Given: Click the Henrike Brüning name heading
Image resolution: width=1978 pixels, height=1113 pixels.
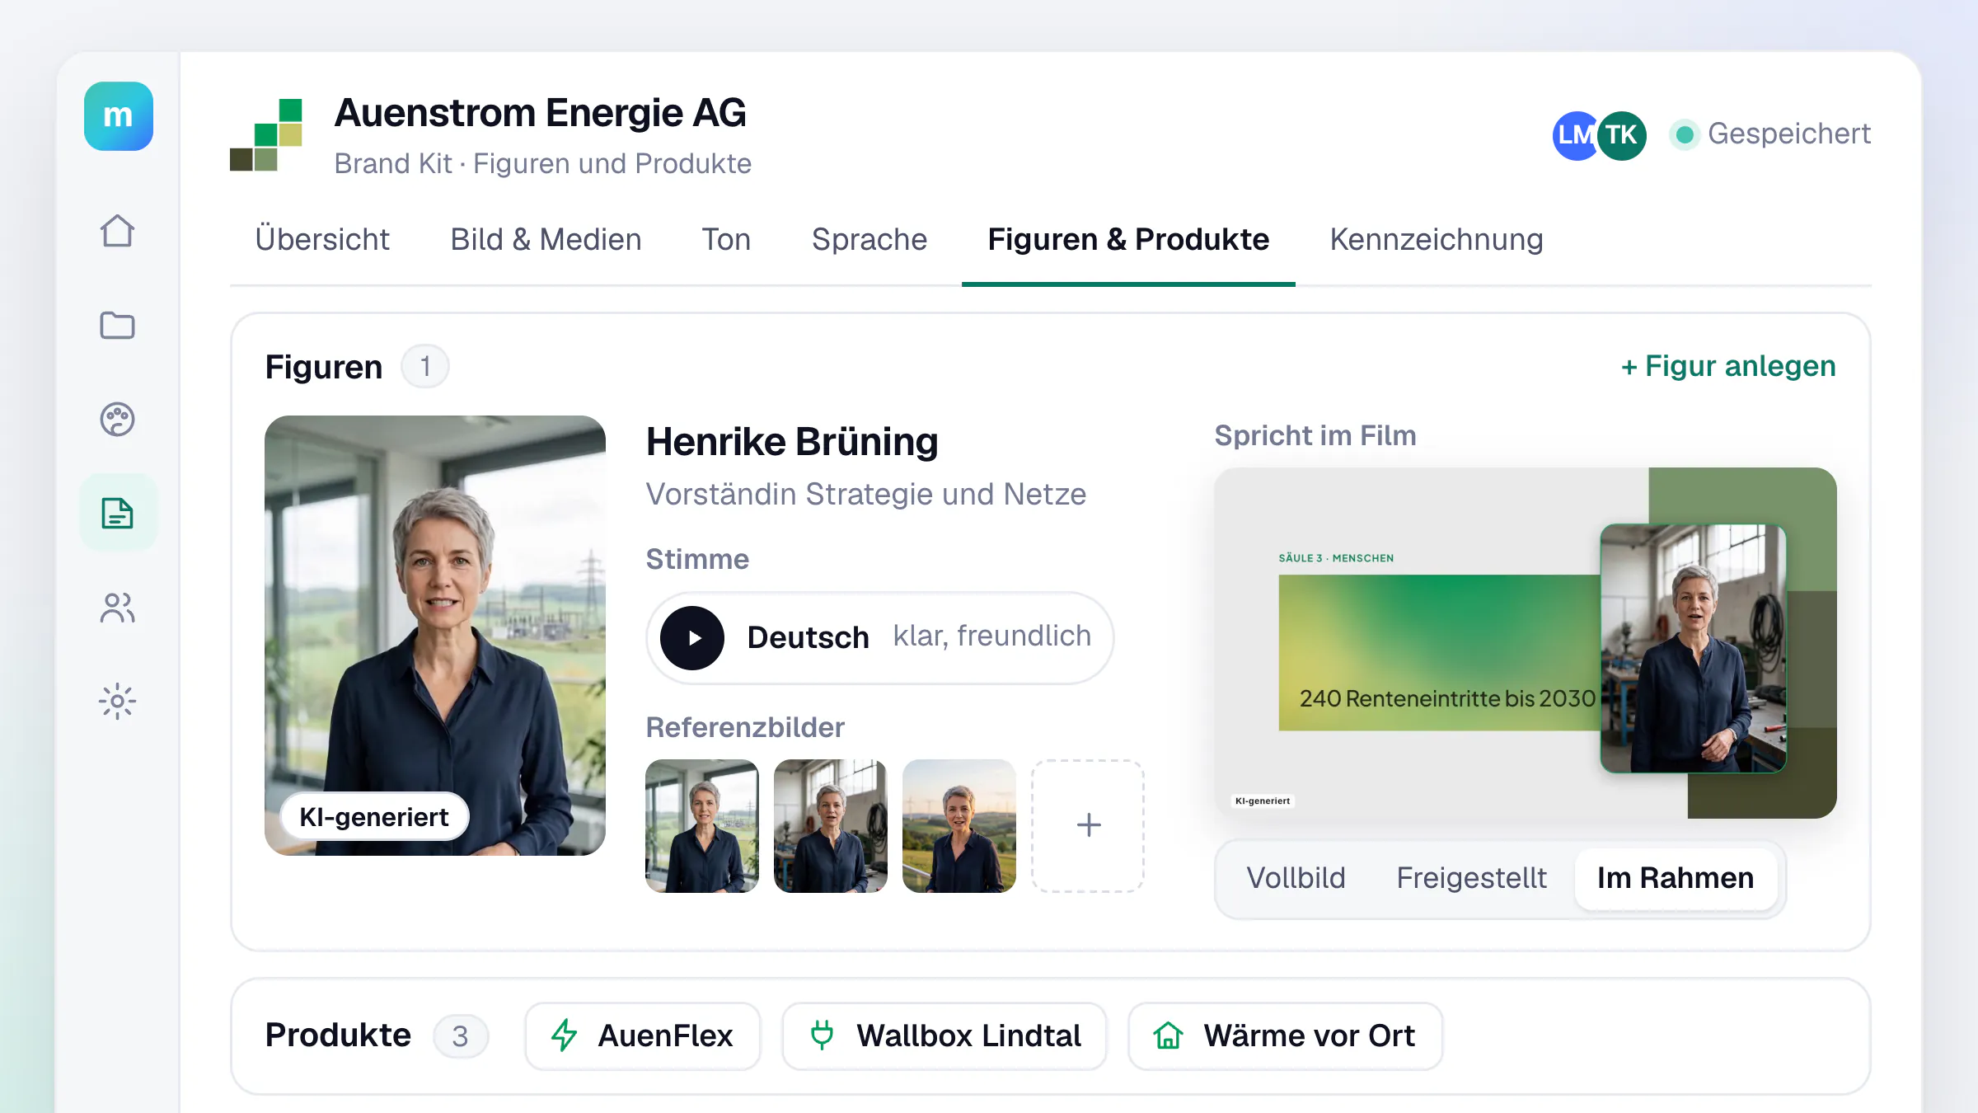Looking at the screenshot, I should point(792,442).
